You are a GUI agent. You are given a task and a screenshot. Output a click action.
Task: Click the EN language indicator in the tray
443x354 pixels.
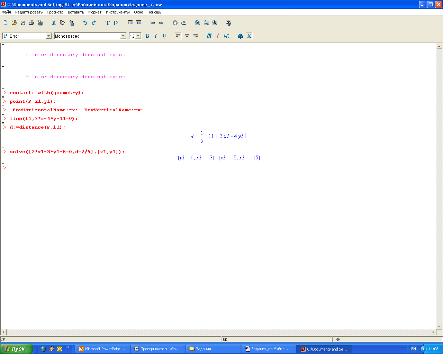pos(414,349)
